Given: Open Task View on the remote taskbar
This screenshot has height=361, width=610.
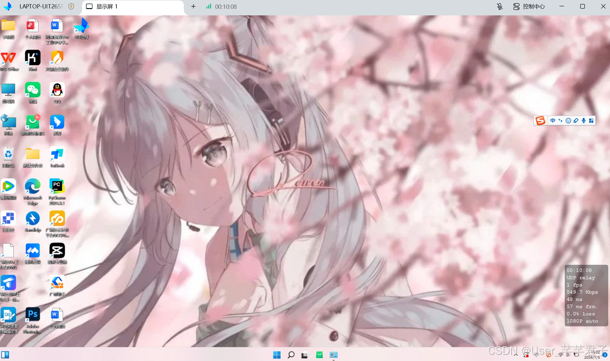Looking at the screenshot, I should (305, 355).
